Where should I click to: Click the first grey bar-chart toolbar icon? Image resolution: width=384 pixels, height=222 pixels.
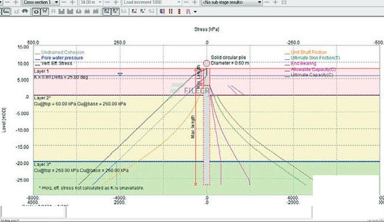point(61,11)
